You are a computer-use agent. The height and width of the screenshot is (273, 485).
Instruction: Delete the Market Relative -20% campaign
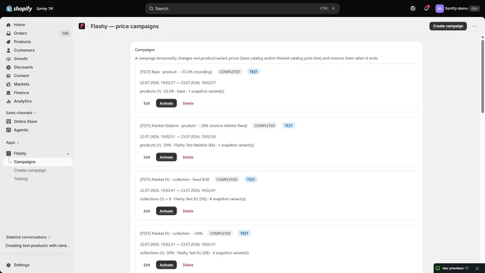tap(188, 157)
